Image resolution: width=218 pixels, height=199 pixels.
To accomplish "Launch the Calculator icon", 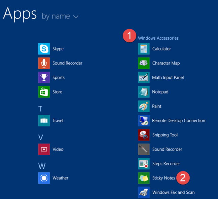I will coord(144,49).
